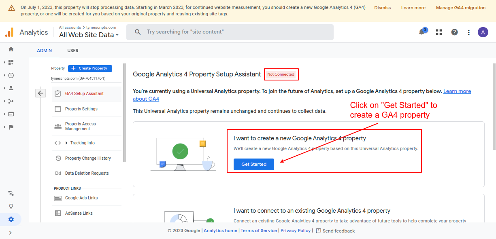Open the Google apps grid icon
This screenshot has width=496, height=239.
point(439,32)
